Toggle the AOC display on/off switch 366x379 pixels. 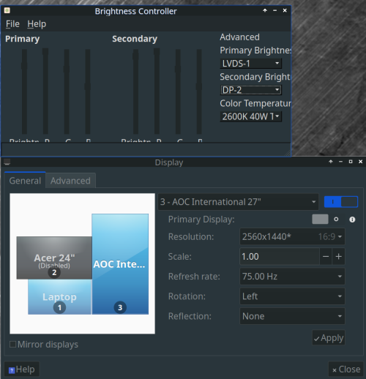click(x=341, y=202)
